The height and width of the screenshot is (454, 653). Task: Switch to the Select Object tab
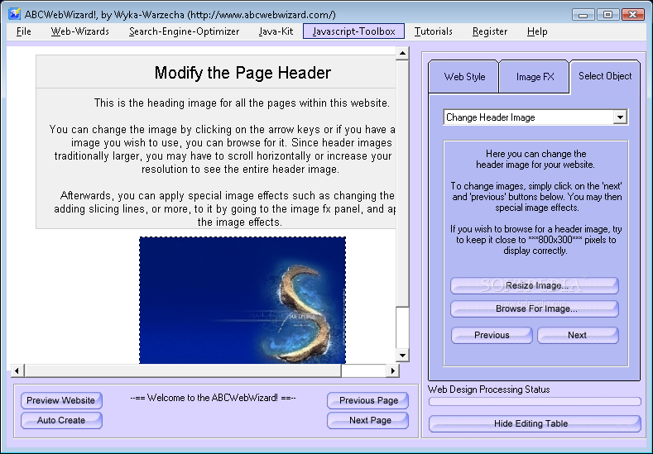point(605,77)
